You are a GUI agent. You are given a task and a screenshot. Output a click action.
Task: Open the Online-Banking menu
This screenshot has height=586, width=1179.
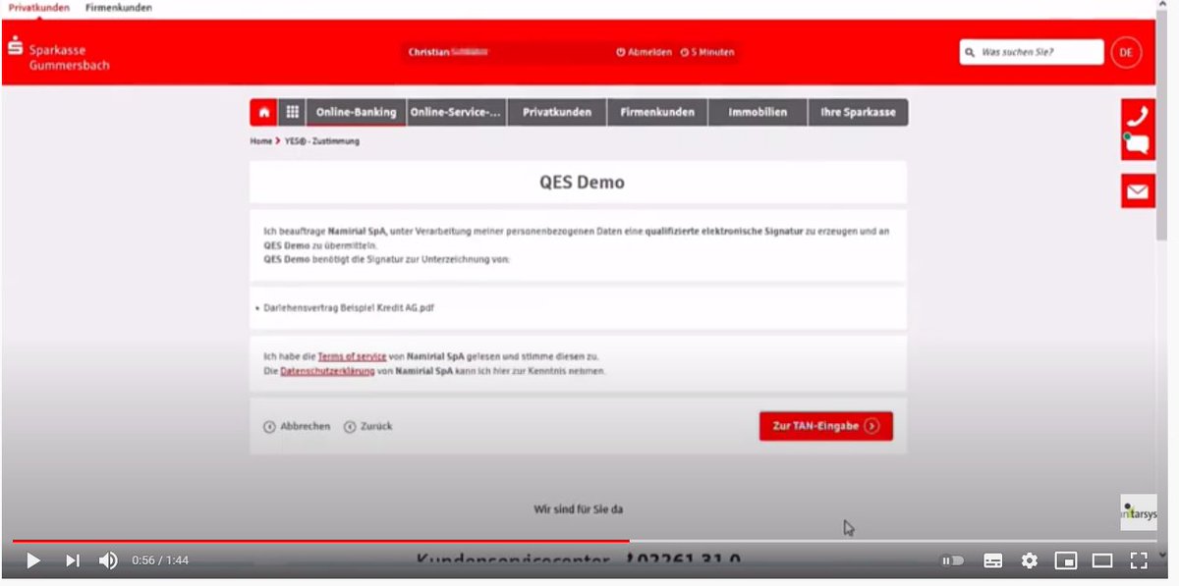click(356, 112)
